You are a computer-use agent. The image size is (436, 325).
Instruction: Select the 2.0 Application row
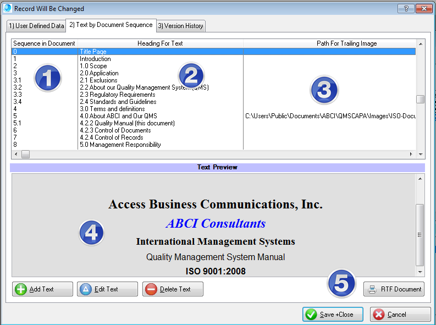pos(213,73)
